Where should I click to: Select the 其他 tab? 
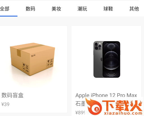tap(134, 9)
